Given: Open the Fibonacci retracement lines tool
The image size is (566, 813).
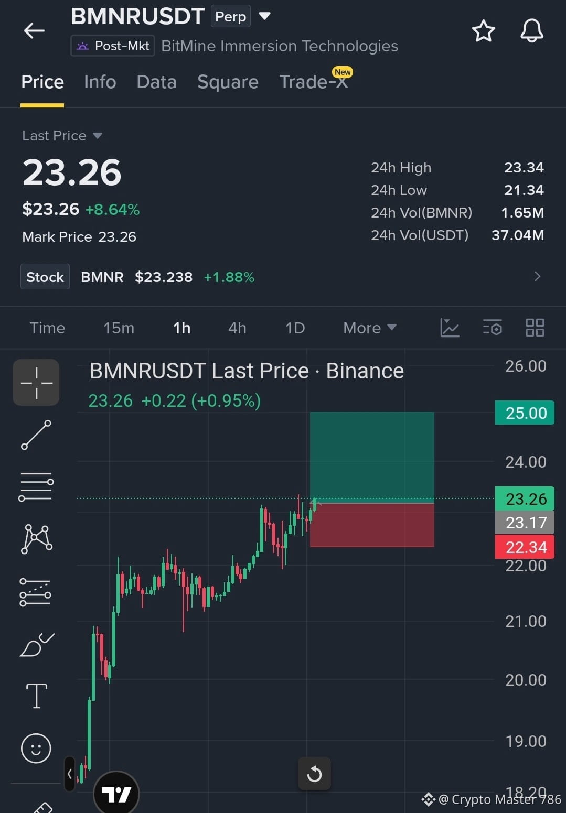Looking at the screenshot, I should tap(36, 486).
